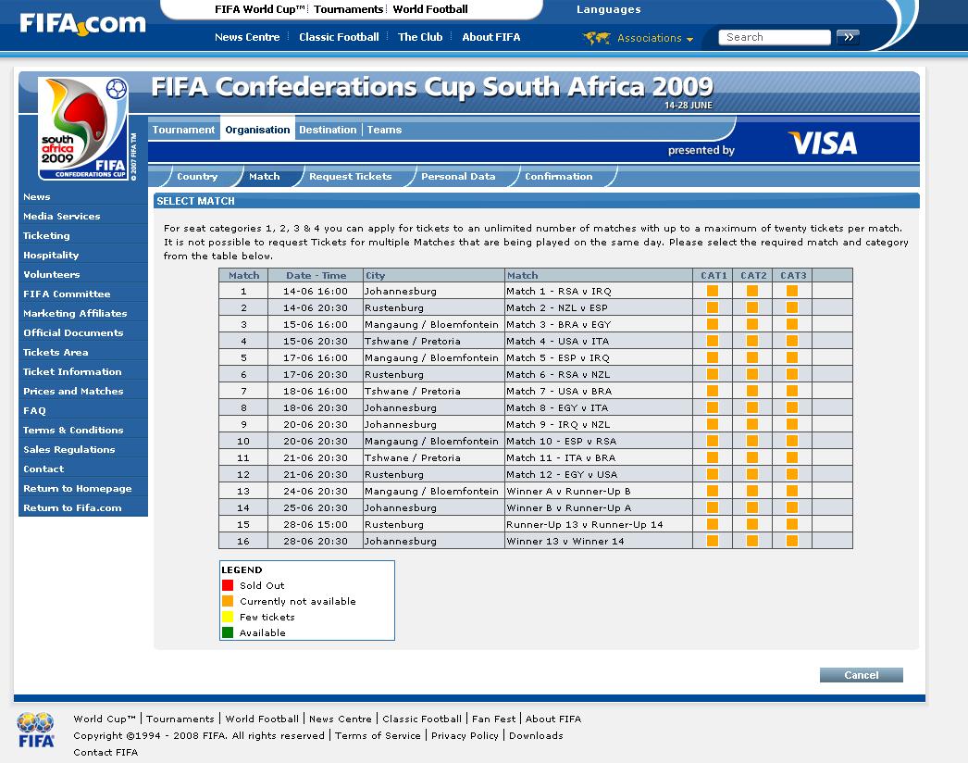Select CAT3 availability square for Match 16
Image resolution: width=968 pixels, height=763 pixels.
tap(792, 541)
